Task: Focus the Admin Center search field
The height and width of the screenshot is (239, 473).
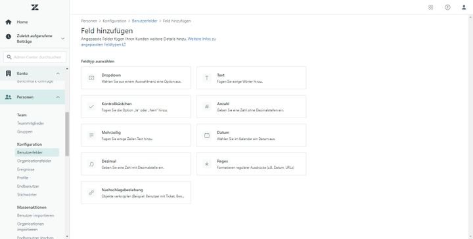Action: [35, 57]
